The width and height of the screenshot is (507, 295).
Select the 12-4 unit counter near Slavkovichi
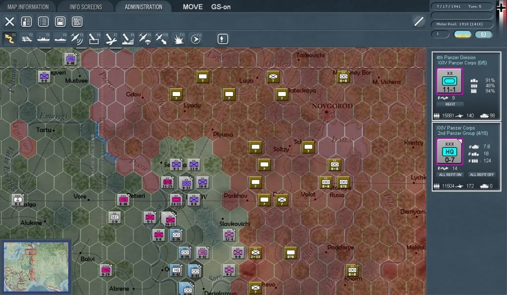pyautogui.click(x=229, y=235)
